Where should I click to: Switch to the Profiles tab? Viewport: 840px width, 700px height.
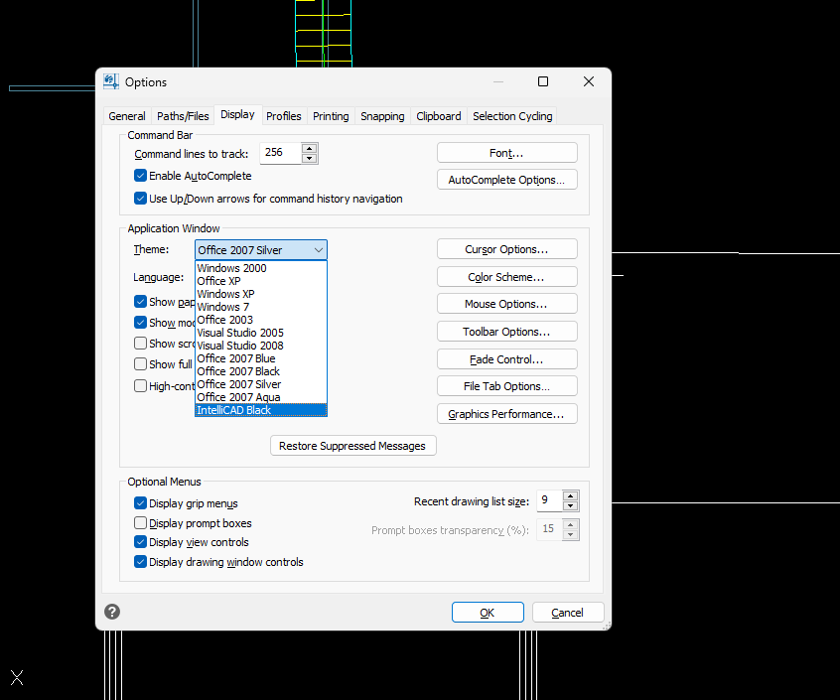[x=284, y=116]
